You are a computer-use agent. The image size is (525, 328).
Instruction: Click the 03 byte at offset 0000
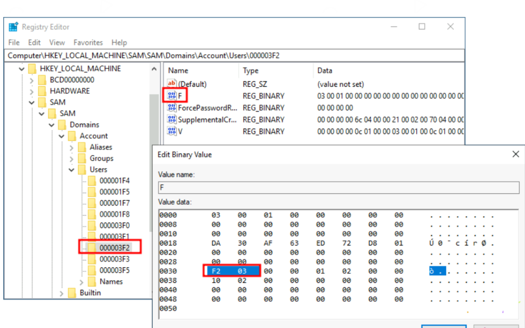click(216, 215)
